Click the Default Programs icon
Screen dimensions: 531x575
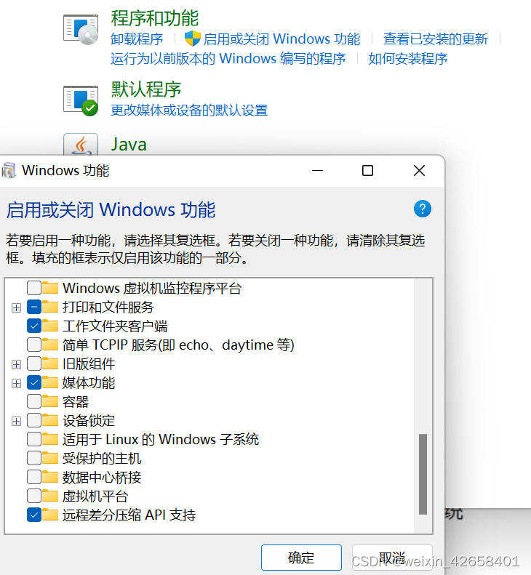coord(81,100)
